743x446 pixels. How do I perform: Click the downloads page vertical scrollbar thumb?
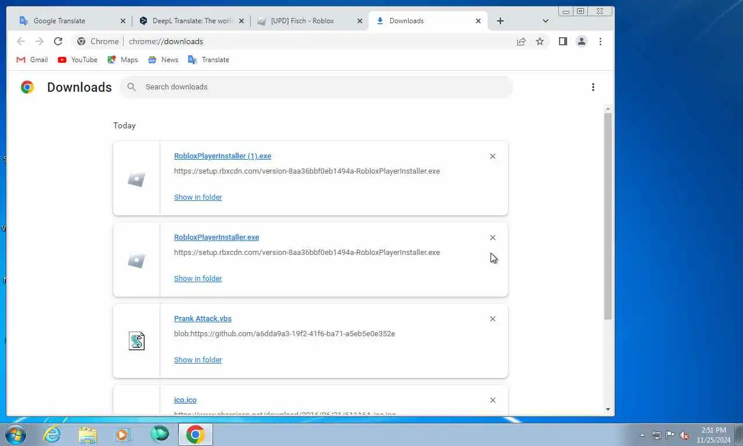(608, 216)
